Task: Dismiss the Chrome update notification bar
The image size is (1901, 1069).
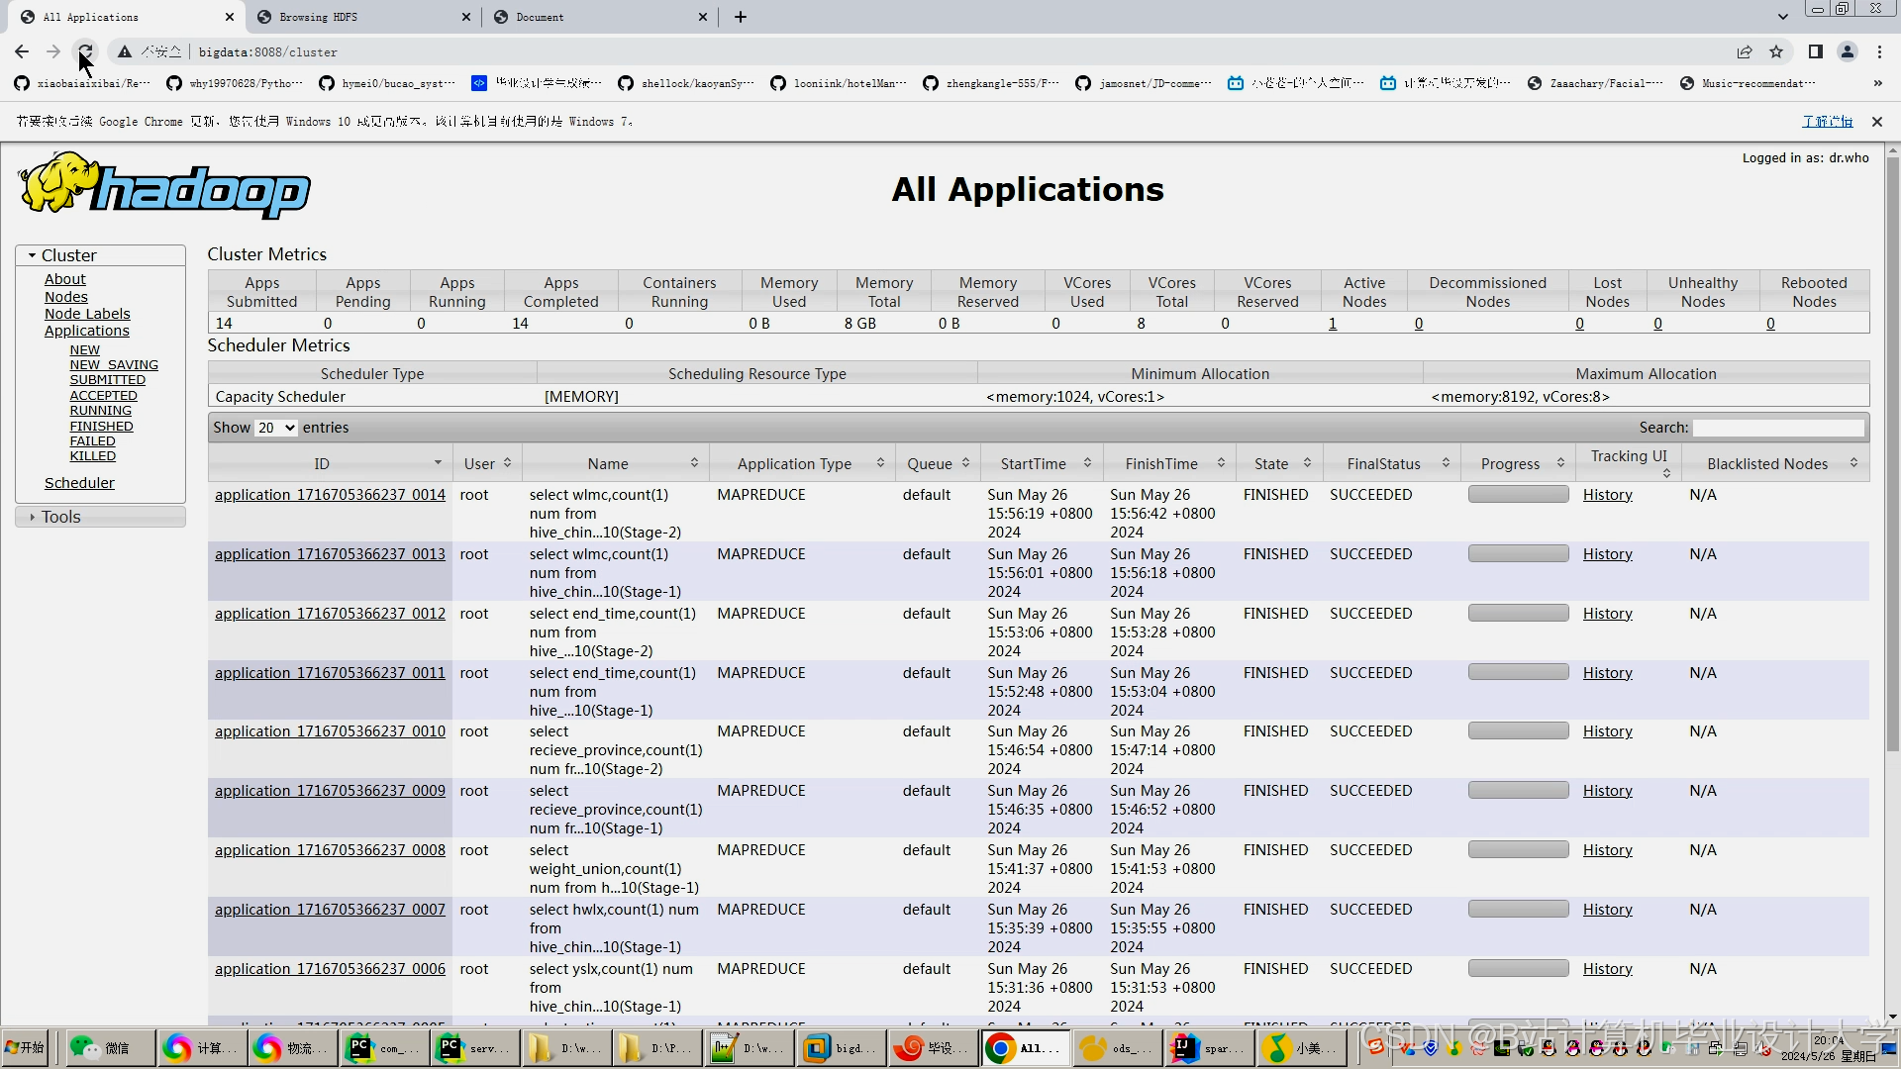Action: [1876, 122]
